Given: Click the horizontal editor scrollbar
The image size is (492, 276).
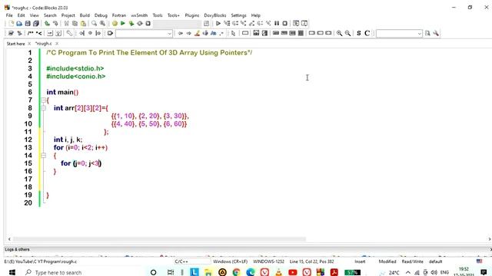Looking at the screenshot, I should (x=159, y=239).
